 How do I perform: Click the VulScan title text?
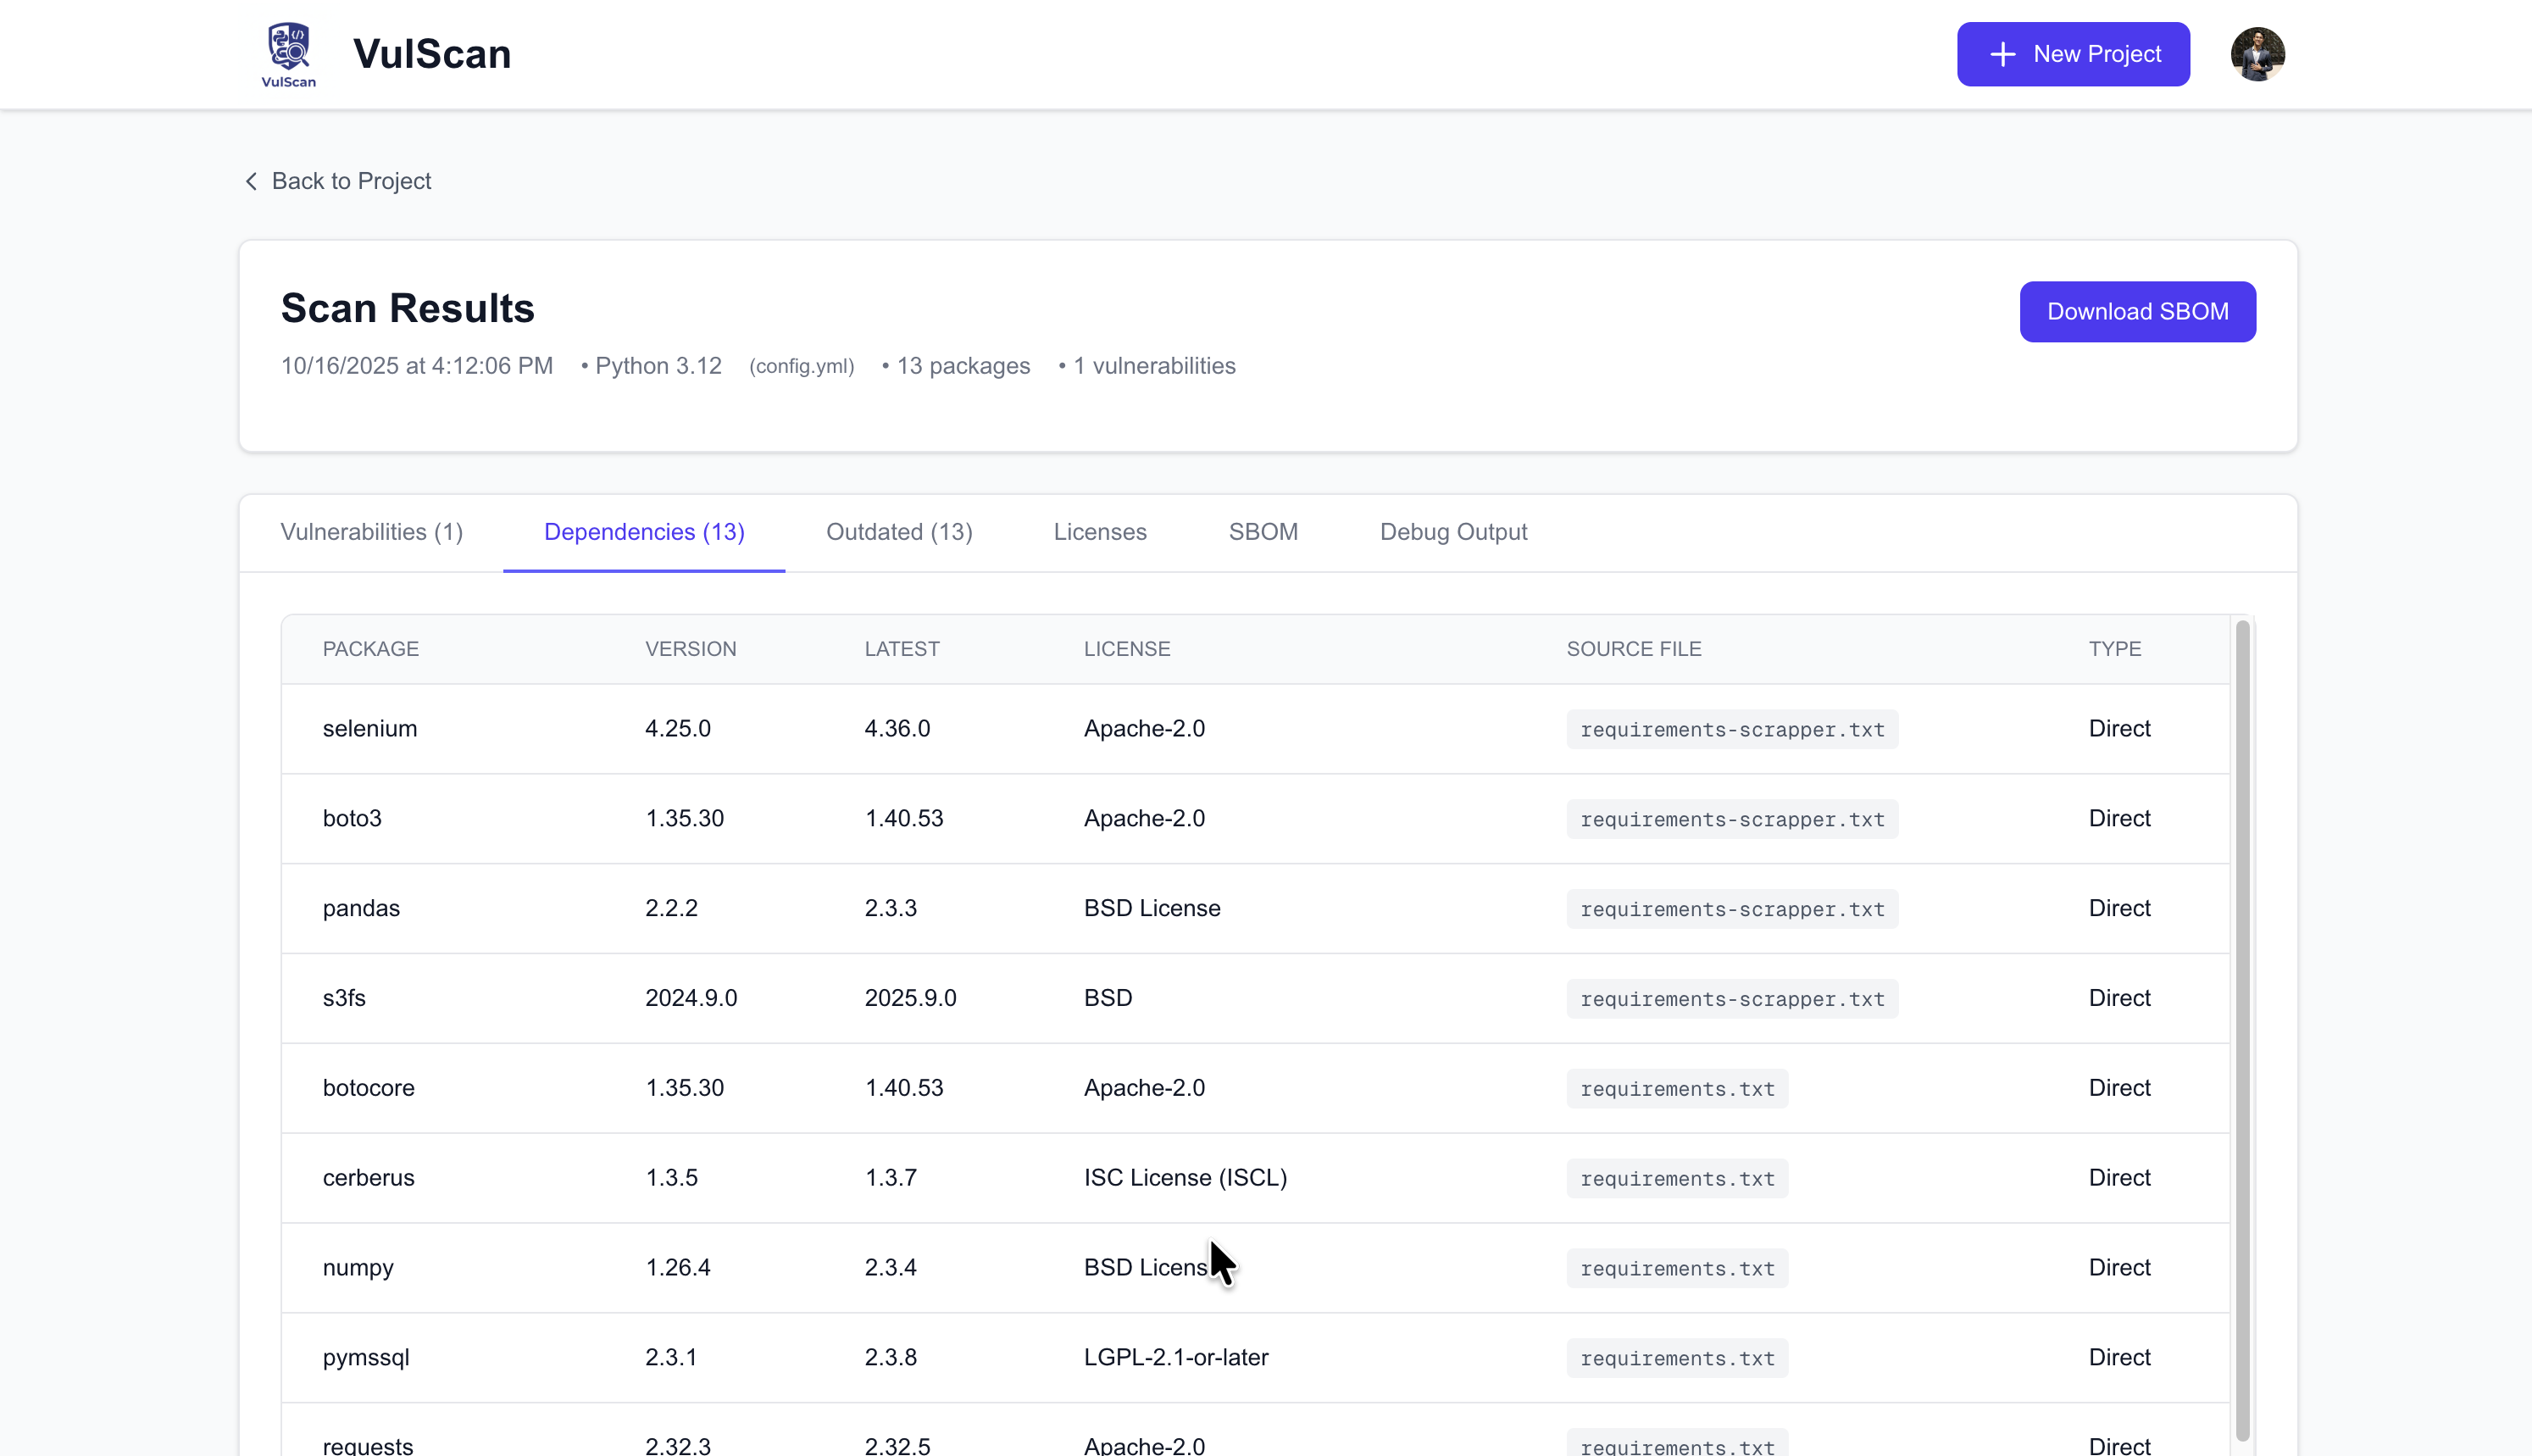[x=432, y=54]
